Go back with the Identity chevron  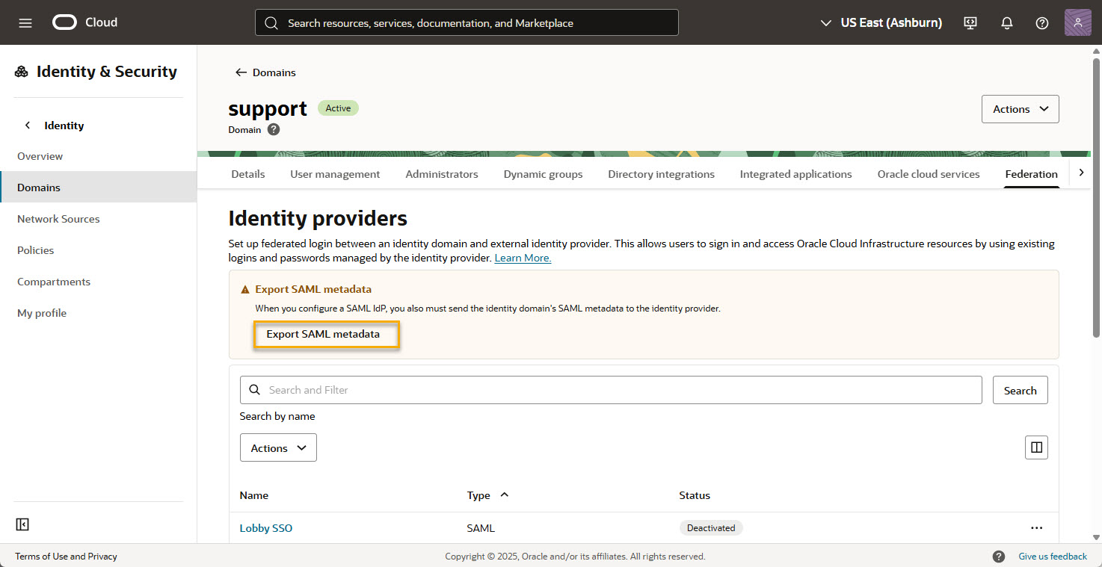coord(28,126)
